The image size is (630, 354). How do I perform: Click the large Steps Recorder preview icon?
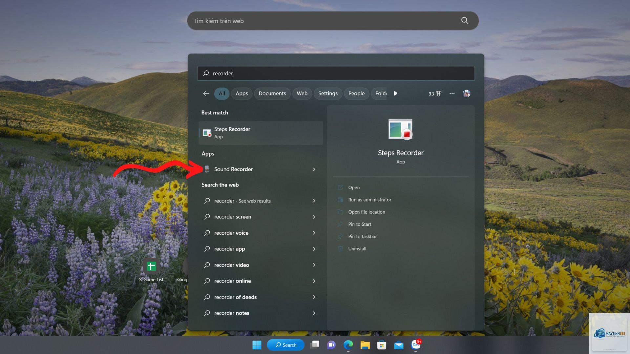400,129
